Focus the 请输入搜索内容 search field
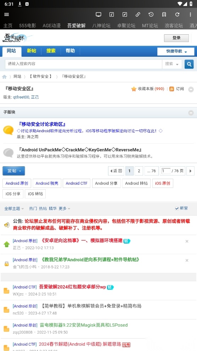 tap(83, 64)
